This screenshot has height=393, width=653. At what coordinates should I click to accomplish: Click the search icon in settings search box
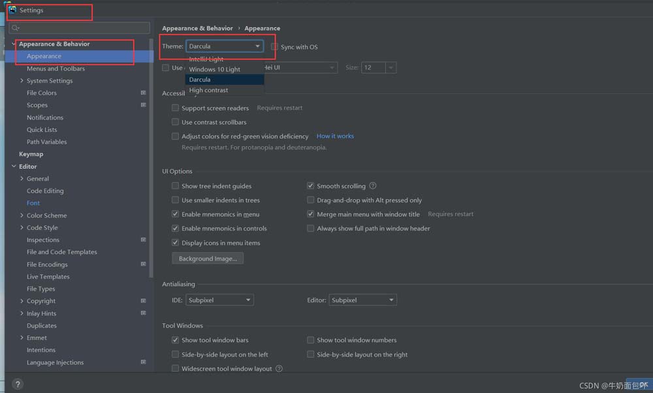click(16, 28)
